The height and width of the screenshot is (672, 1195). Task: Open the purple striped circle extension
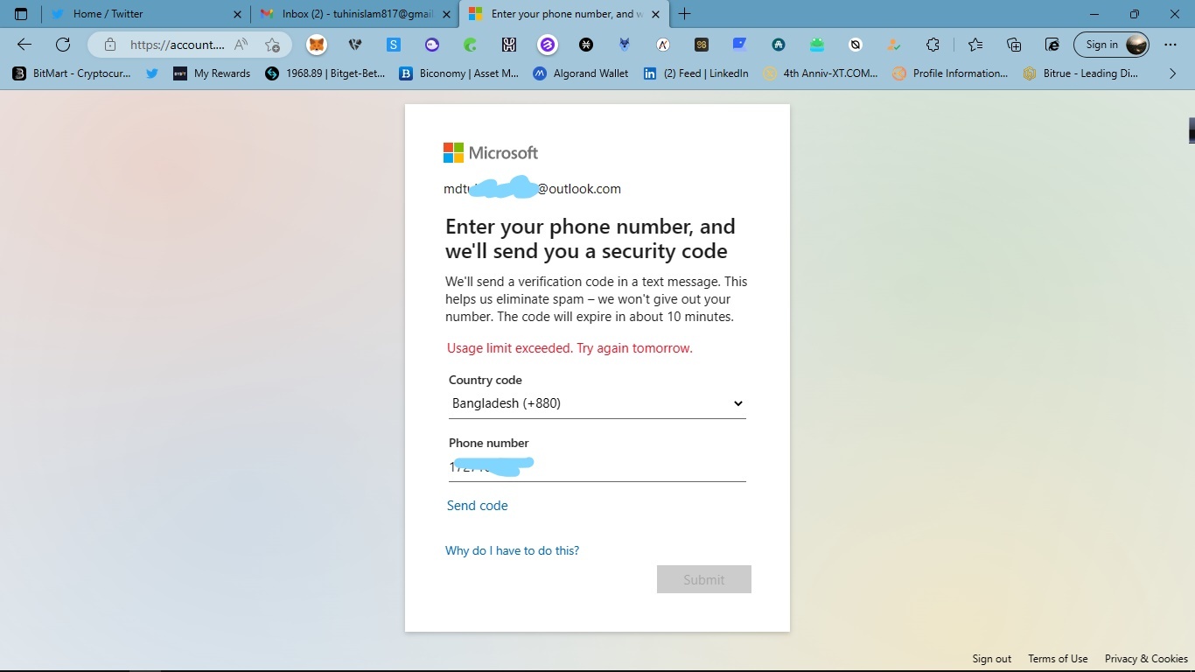tap(548, 45)
